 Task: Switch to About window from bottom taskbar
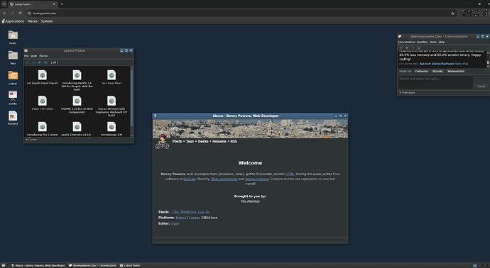click(38, 265)
